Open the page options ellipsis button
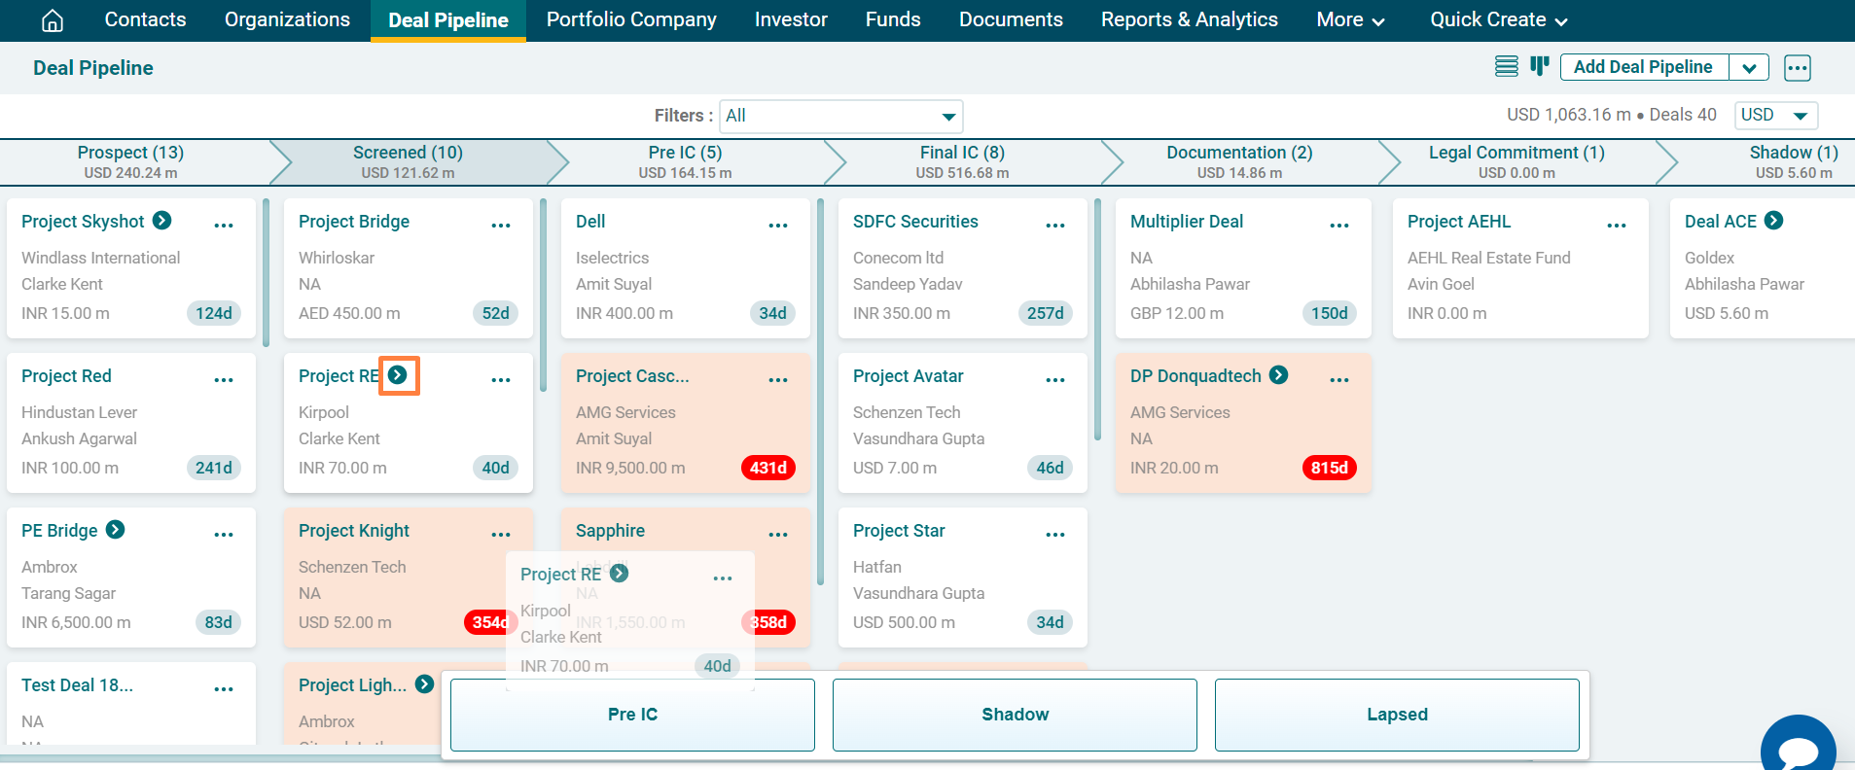This screenshot has width=1855, height=770. click(x=1797, y=67)
